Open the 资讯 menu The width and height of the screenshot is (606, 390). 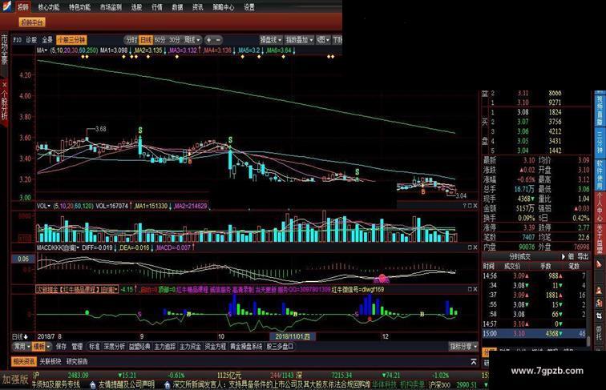point(198,7)
